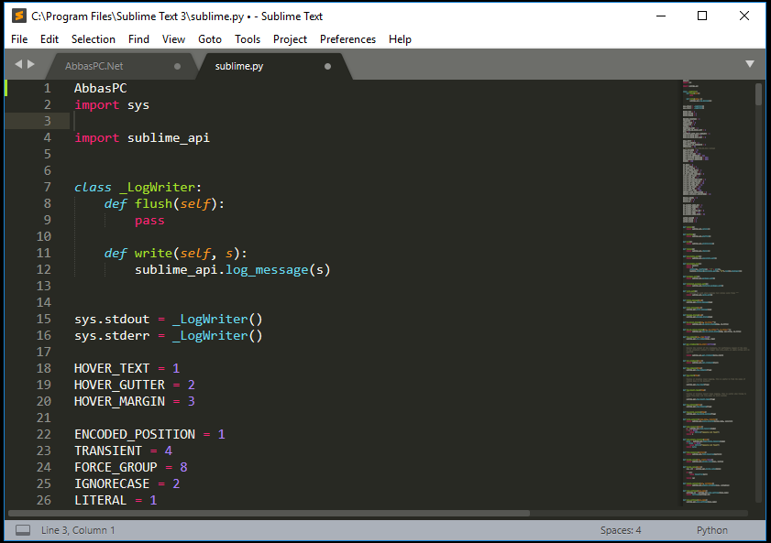Close the AbbasPC.Net tab via its dot

(177, 66)
